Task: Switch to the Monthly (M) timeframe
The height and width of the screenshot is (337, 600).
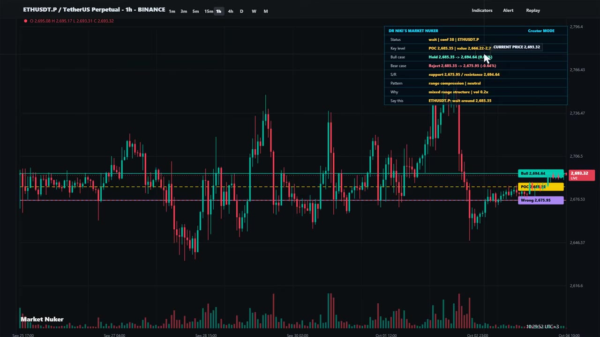Action: pyautogui.click(x=266, y=11)
